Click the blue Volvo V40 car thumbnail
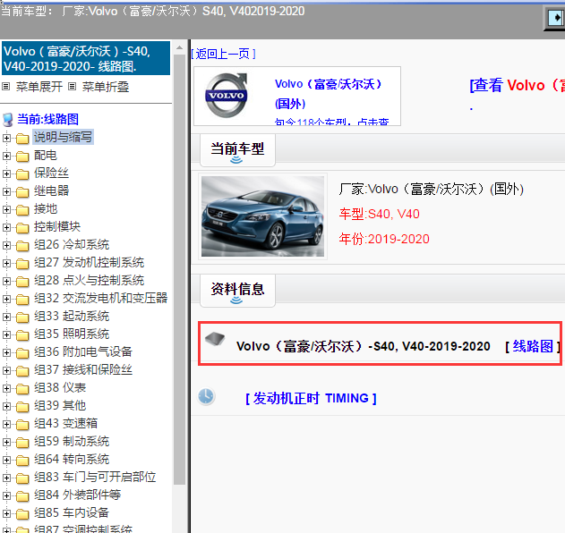Viewport: 565px width, 533px height. point(262,216)
